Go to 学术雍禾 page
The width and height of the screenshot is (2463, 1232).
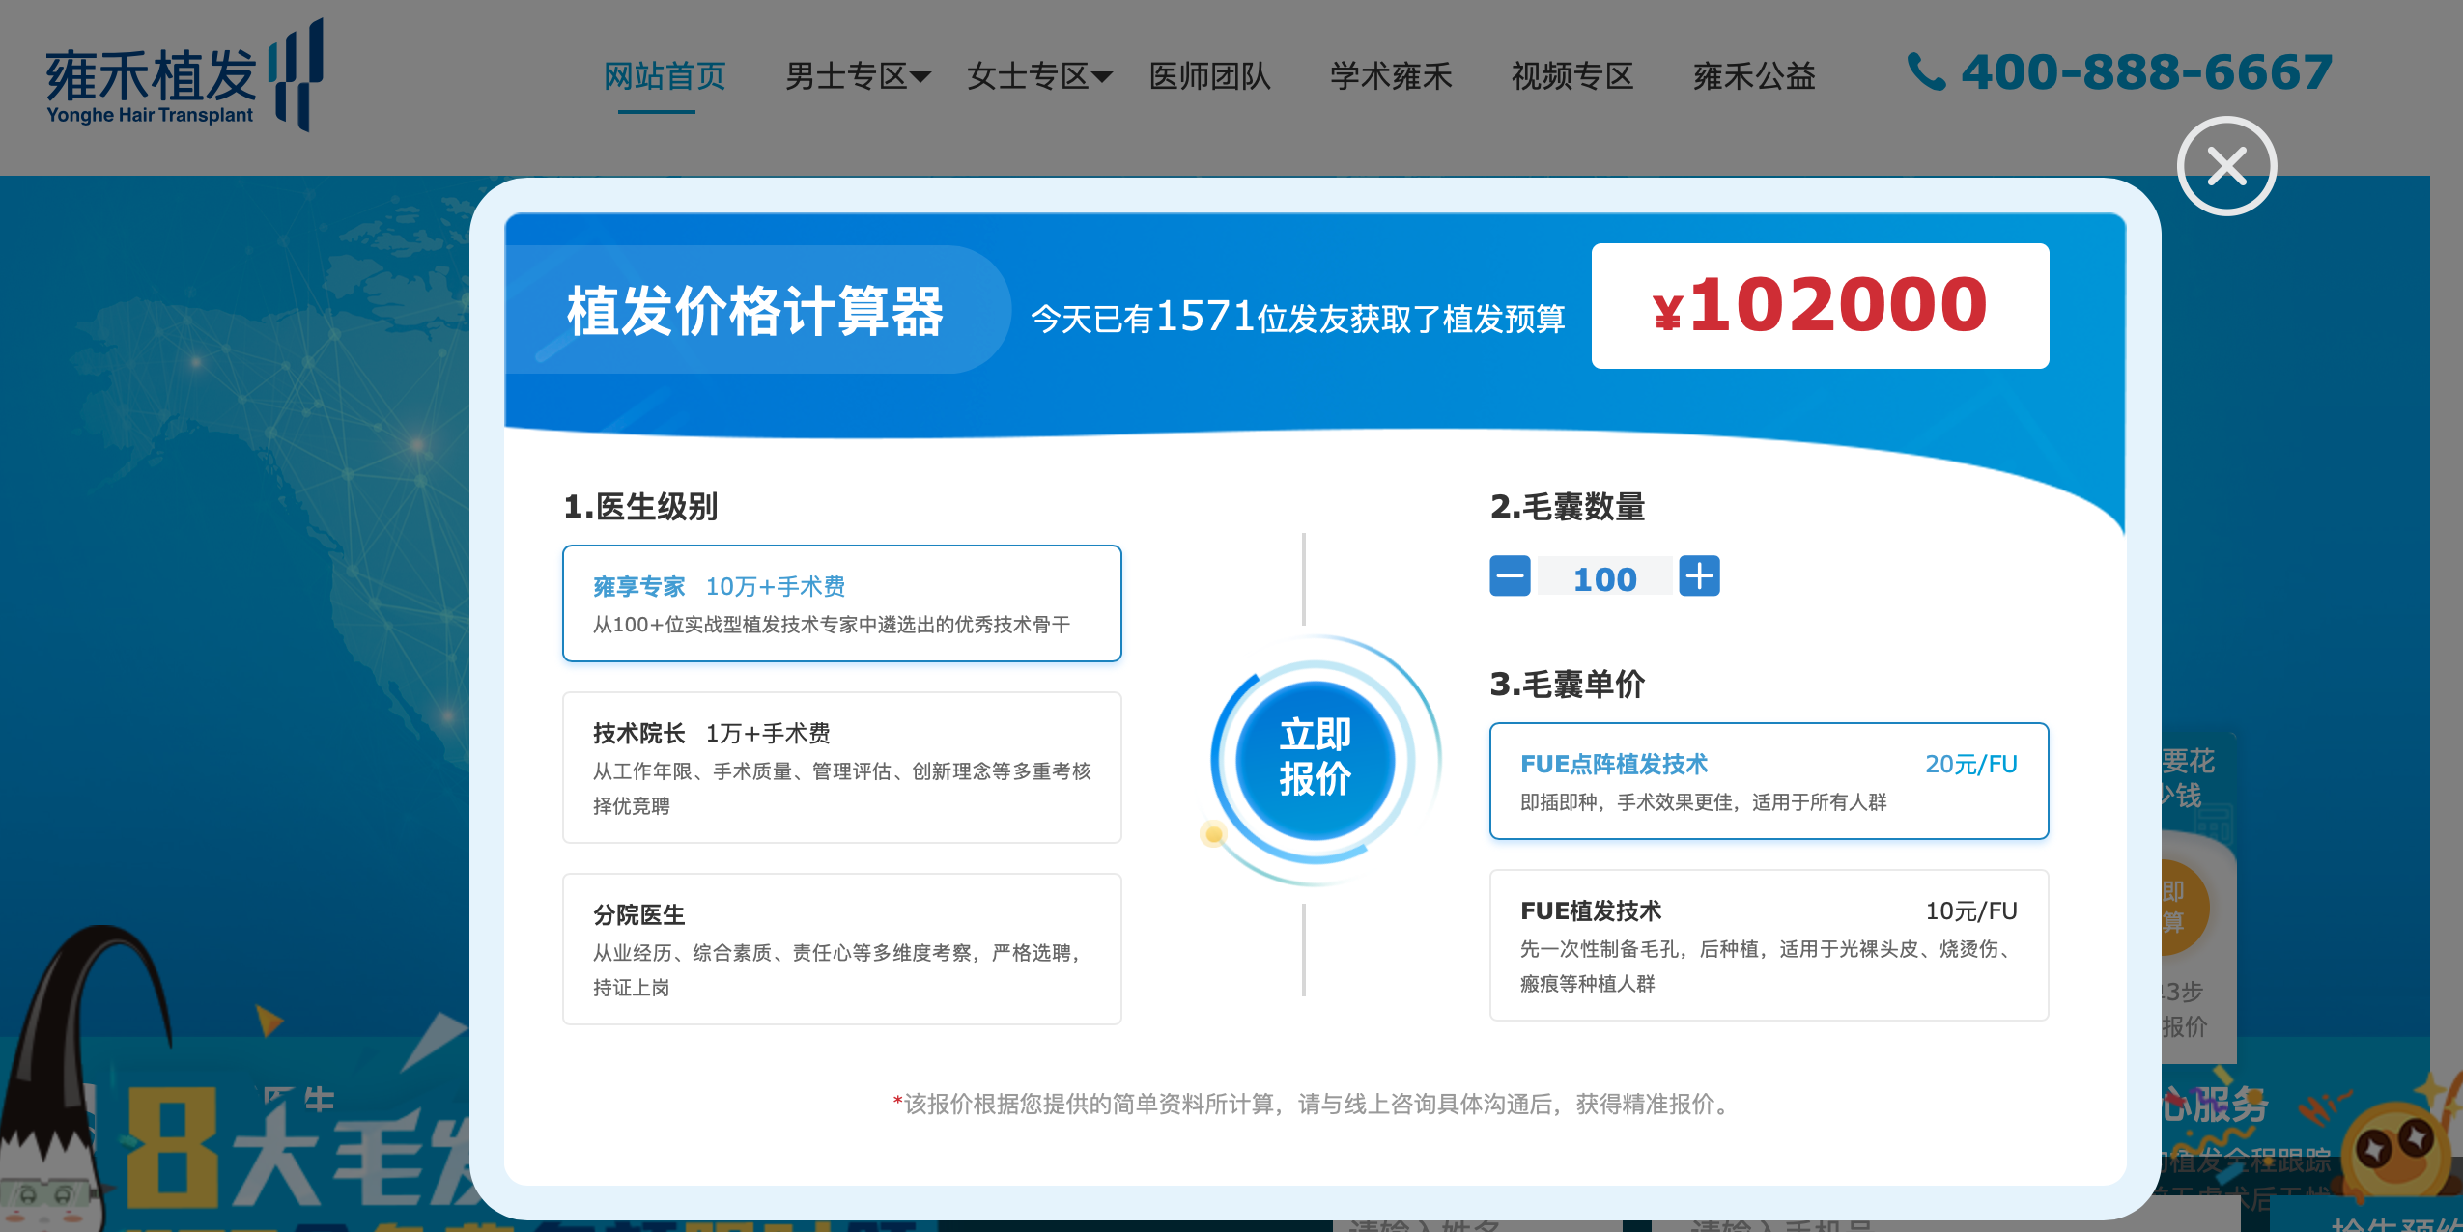tap(1391, 76)
